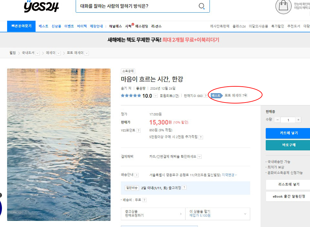
Task: Open the 예사단독판매 link
Action: [219, 26]
